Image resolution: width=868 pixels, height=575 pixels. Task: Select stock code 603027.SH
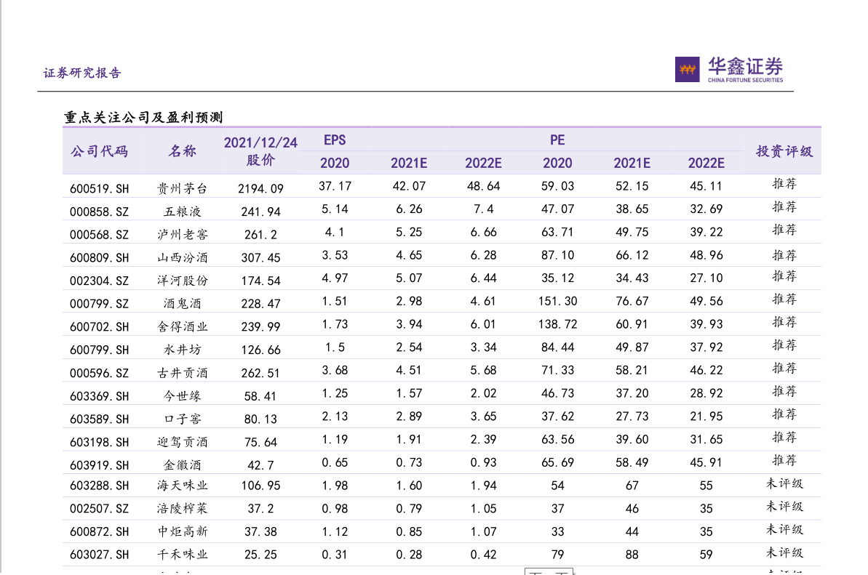tap(99, 555)
